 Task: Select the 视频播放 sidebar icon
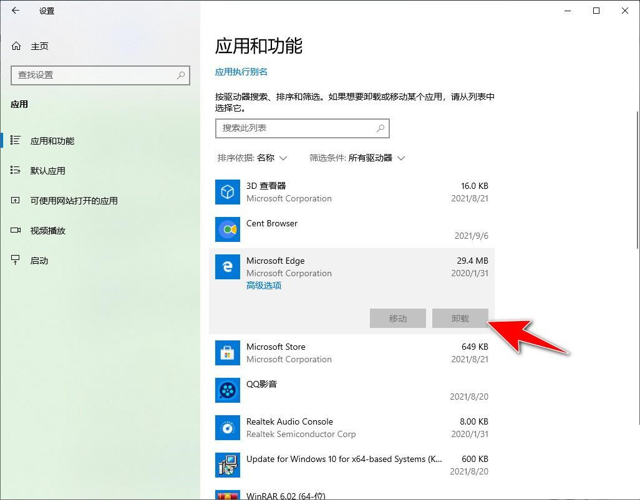15,231
